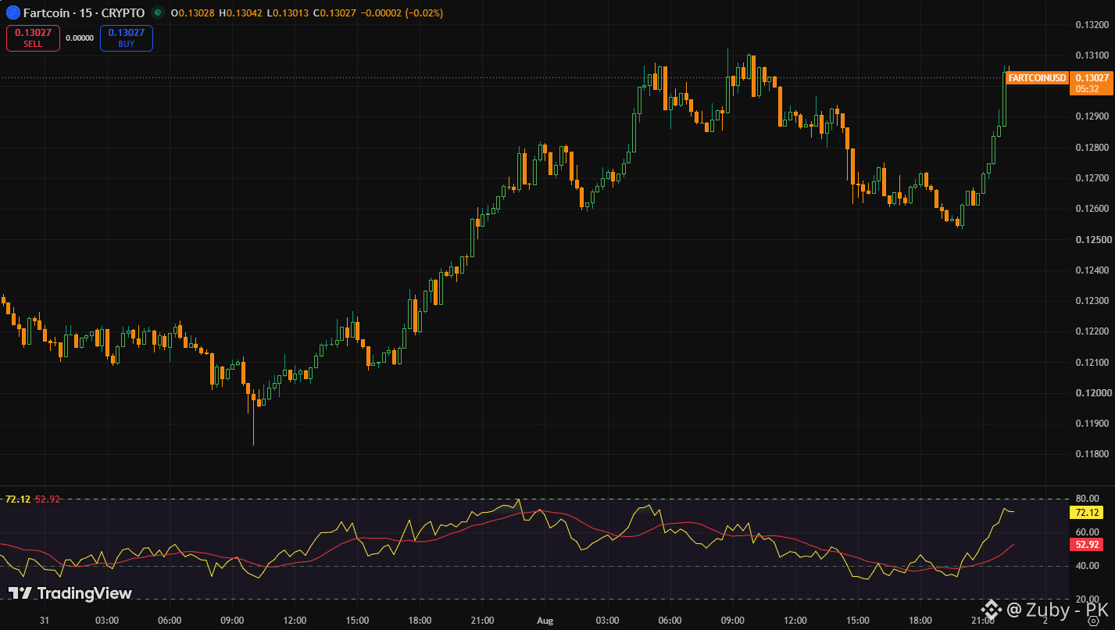Click the orange 0.13027 price label showing the 05:32 countdown
1115x630 pixels.
point(1092,83)
